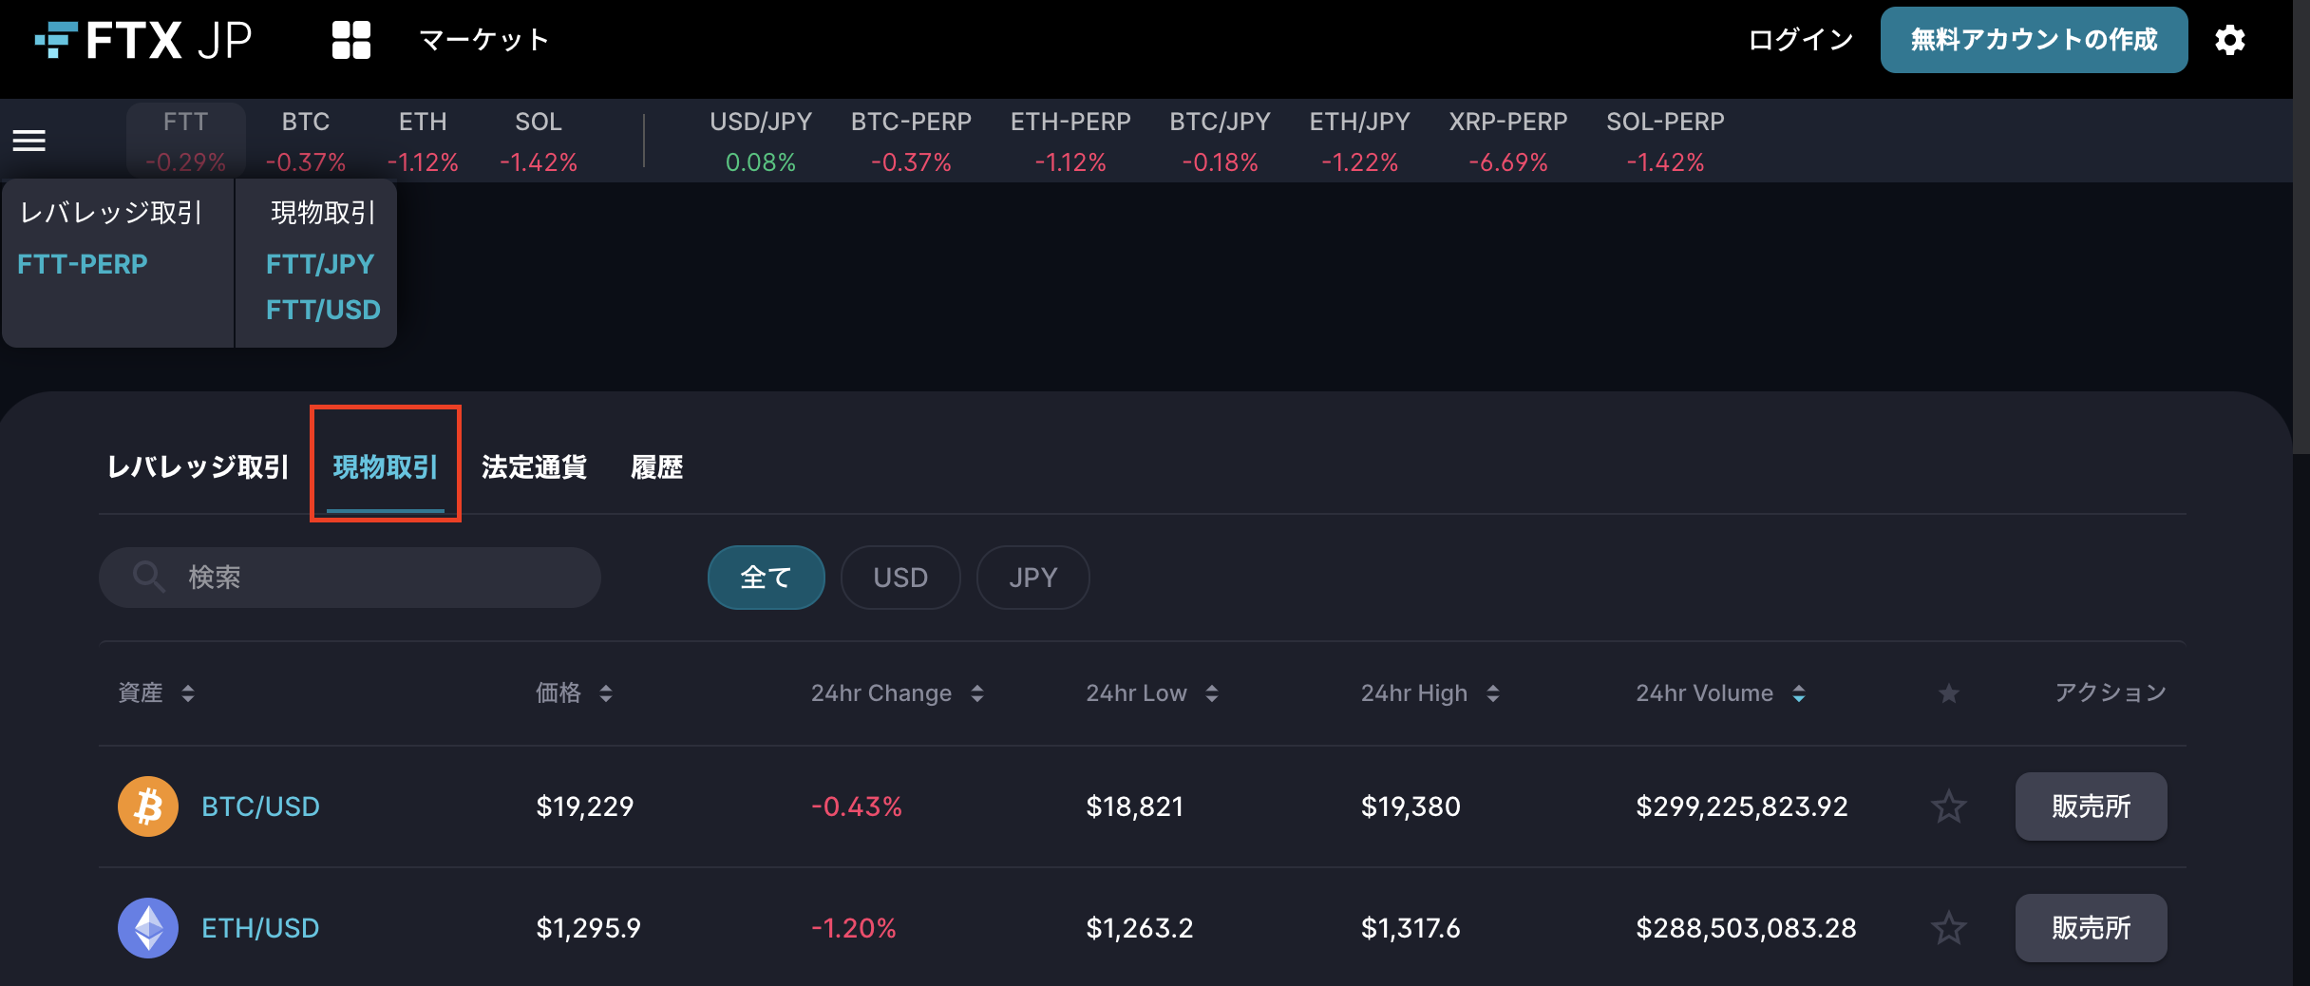The image size is (2310, 986).
Task: Select FTT in the ticker bar
Action: pyautogui.click(x=185, y=142)
